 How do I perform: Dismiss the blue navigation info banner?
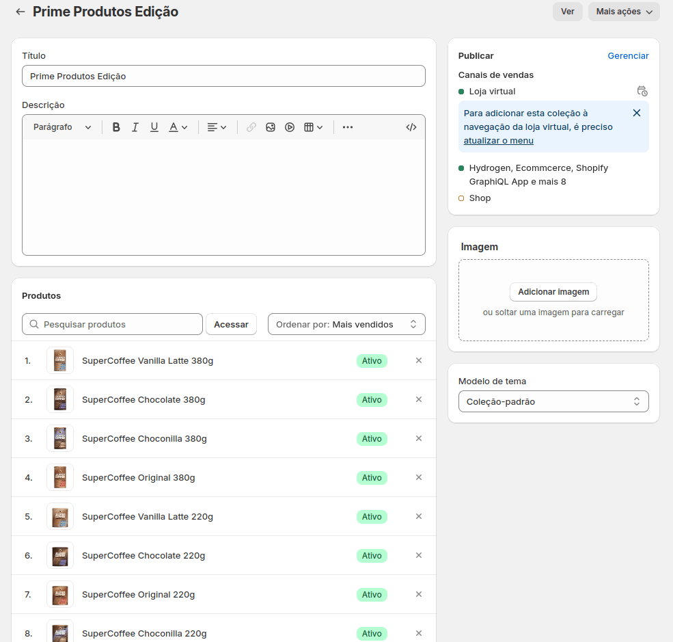pos(637,113)
